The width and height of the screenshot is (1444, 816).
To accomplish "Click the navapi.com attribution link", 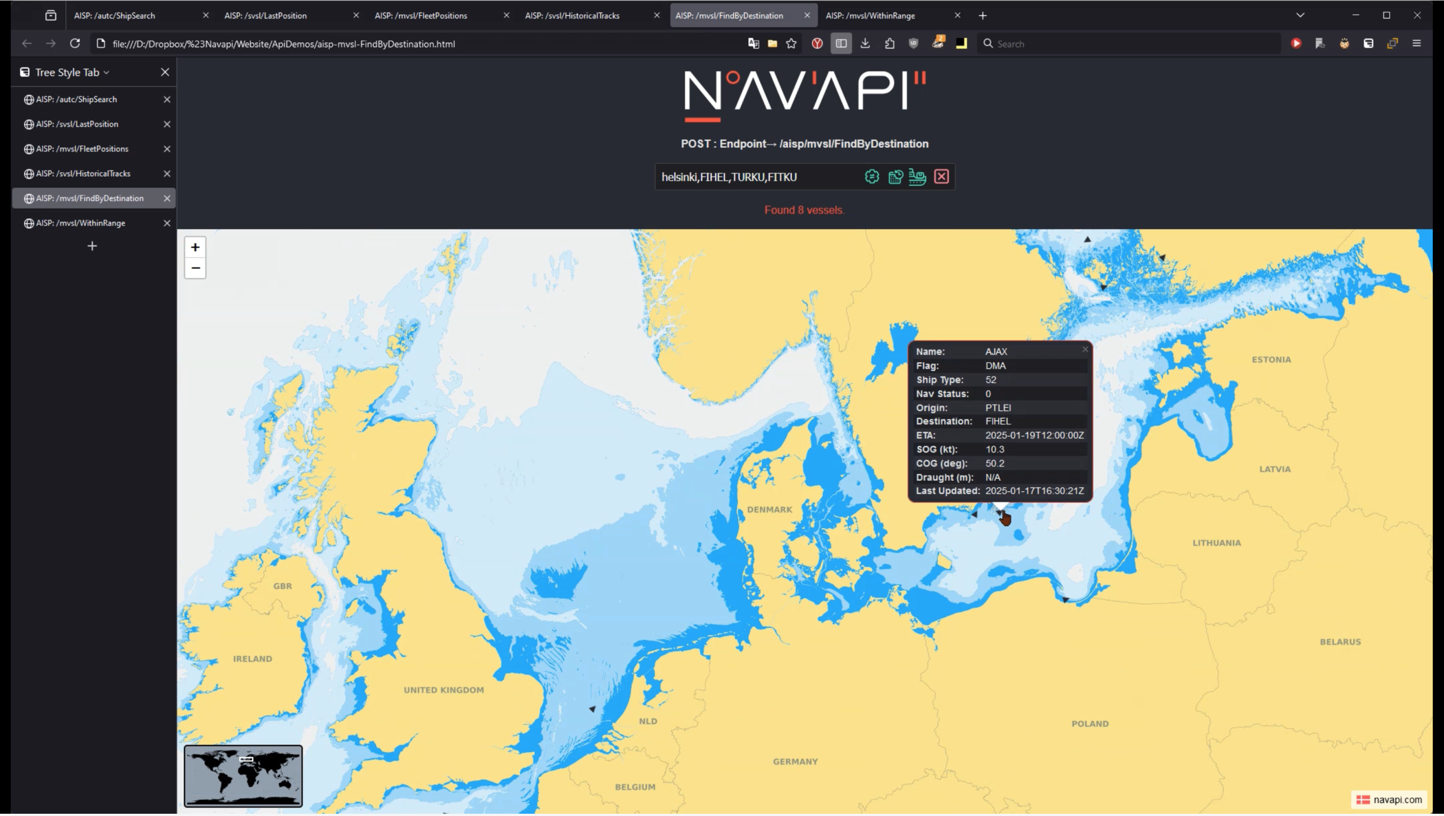I will click(x=1397, y=799).
